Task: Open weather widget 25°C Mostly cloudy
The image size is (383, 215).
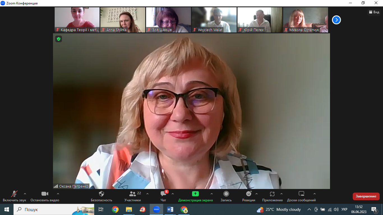Action: tap(279, 209)
